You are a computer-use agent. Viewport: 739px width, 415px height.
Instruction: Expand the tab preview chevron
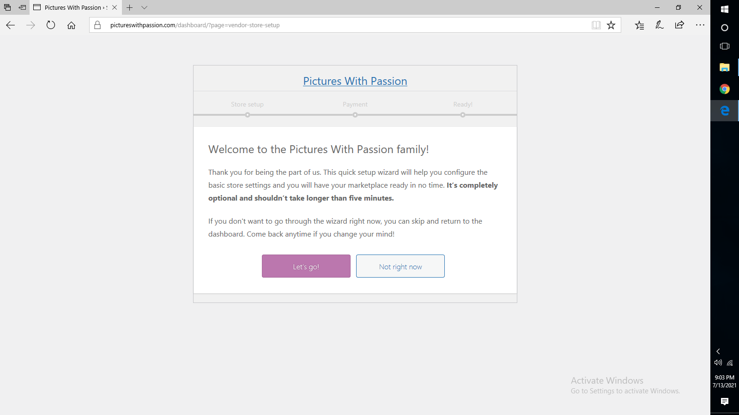tap(144, 7)
